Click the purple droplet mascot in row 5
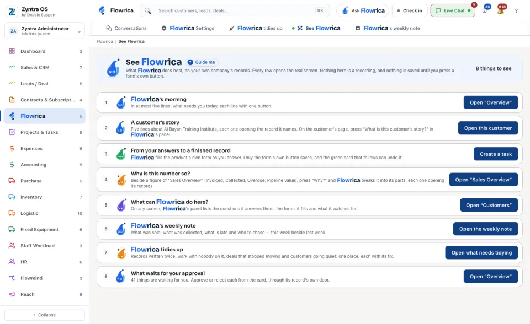The image size is (530, 324). pyautogui.click(x=121, y=205)
